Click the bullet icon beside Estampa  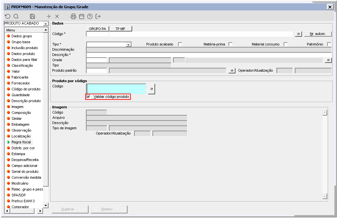click(9, 154)
